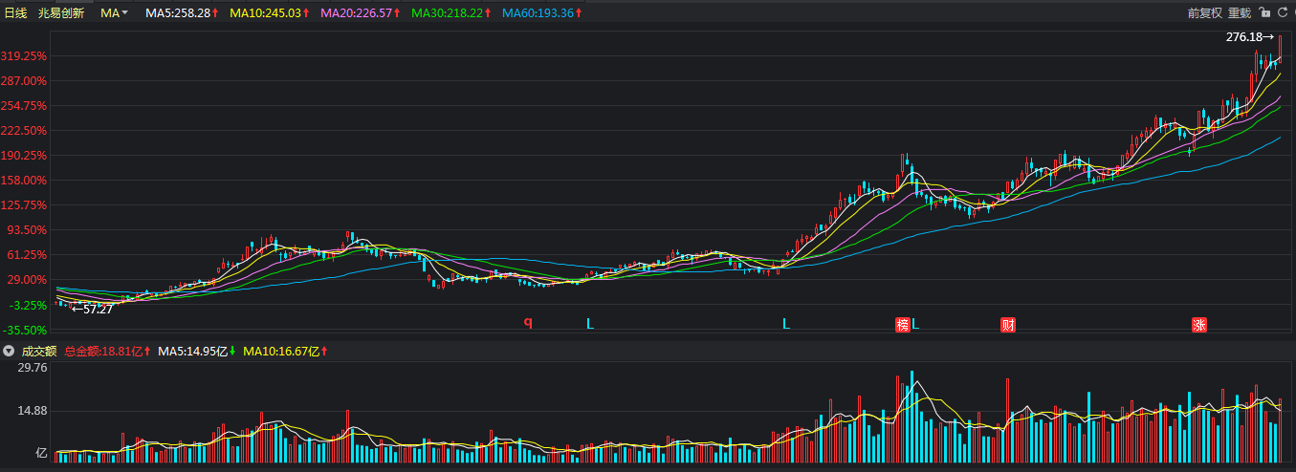Click the 29.76 volume axis label
The image size is (1296, 472).
33,368
